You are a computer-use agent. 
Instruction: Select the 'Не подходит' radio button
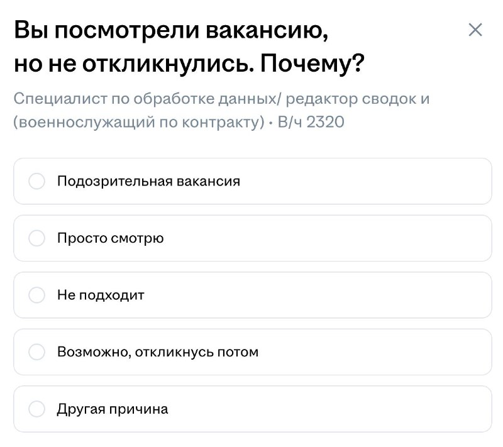point(37,295)
